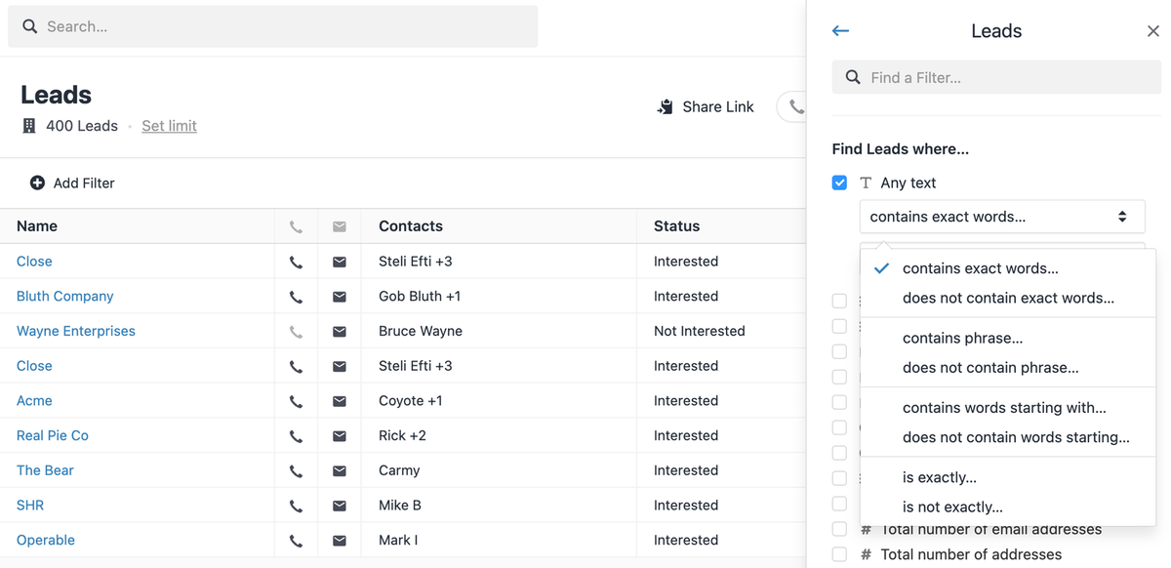Click the 'Gob Bluth +1' contacts cell

tap(420, 297)
